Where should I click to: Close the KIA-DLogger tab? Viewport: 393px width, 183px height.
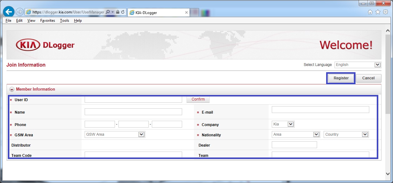[187, 12]
